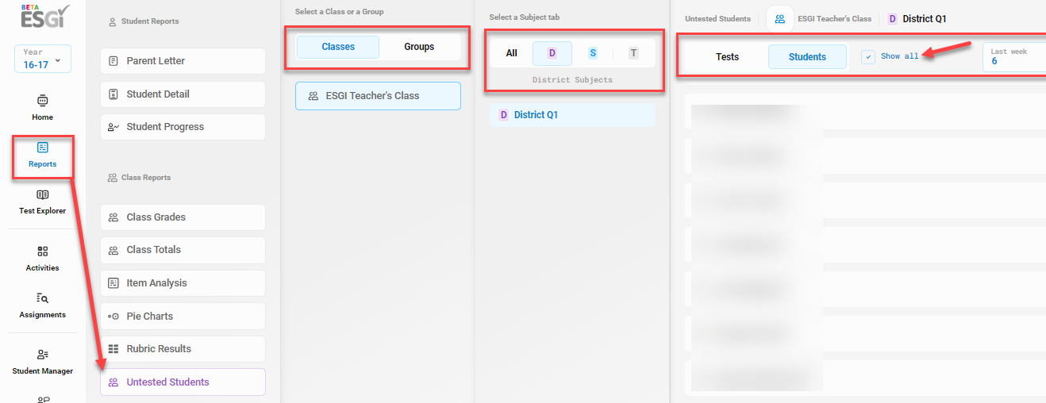Switch to the Tests view tab
The height and width of the screenshot is (403, 1046).
(727, 57)
